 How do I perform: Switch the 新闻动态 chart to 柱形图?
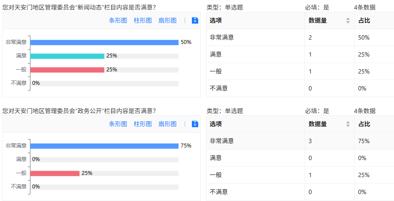(x=143, y=20)
